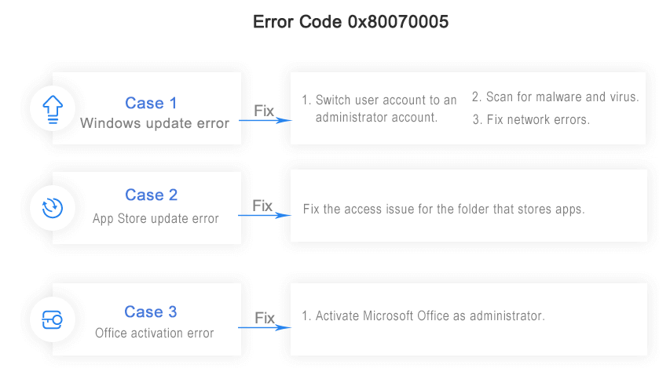Image resolution: width=670 pixels, height=372 pixels.
Task: Click the Fix arrow for Case 2
Action: pyautogui.click(x=264, y=216)
